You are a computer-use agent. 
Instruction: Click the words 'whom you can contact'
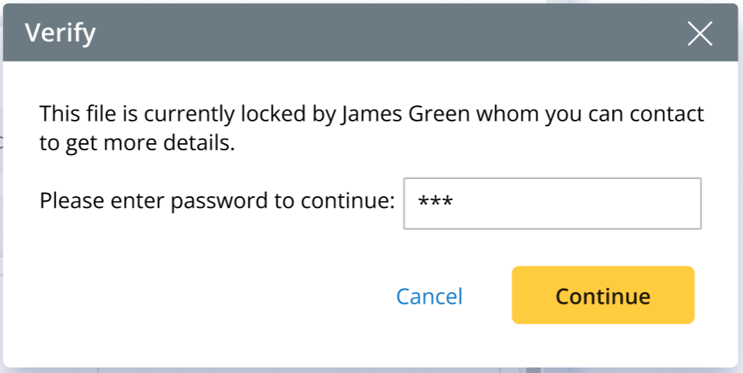pos(590,114)
